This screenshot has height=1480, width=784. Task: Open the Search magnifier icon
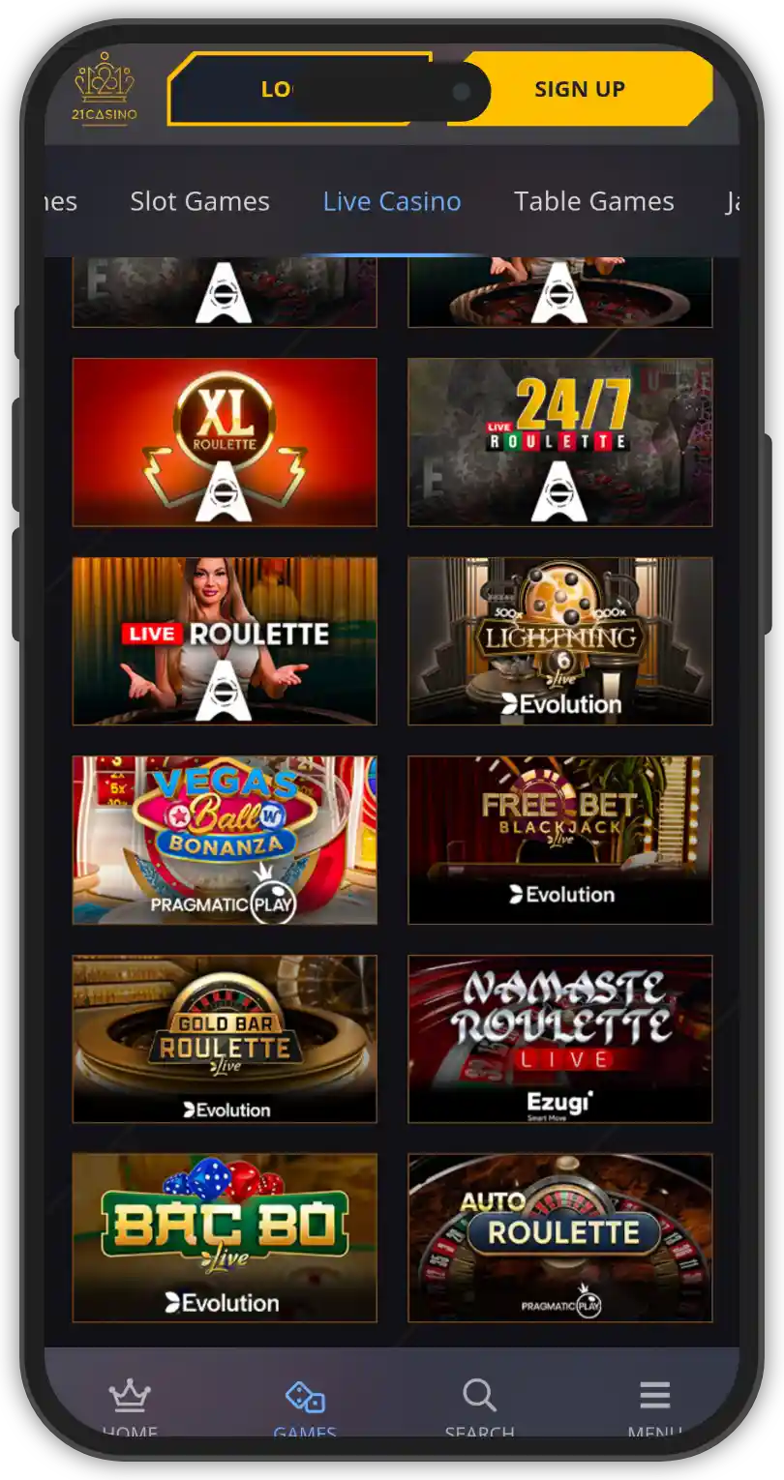479,1396
